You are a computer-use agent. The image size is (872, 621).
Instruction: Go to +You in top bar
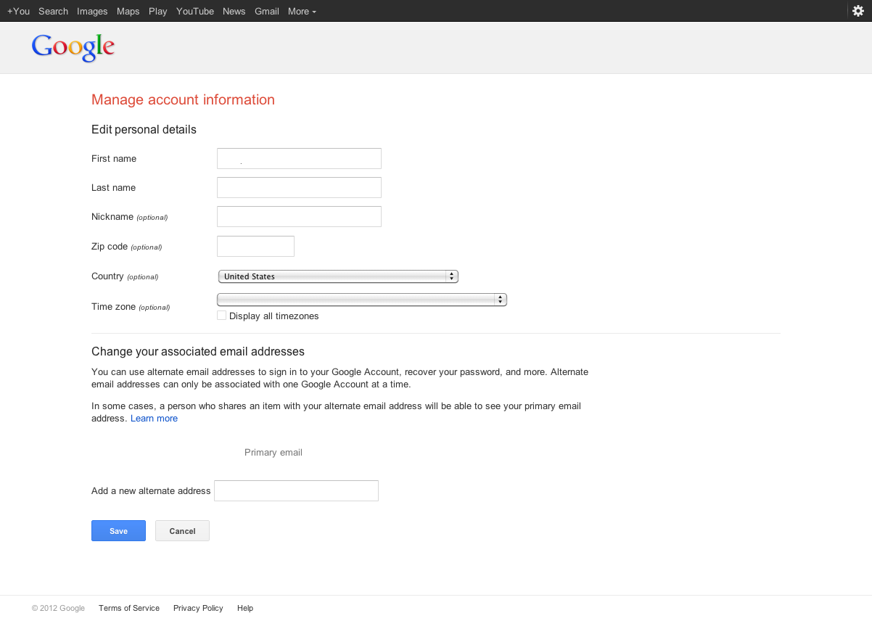coord(18,11)
